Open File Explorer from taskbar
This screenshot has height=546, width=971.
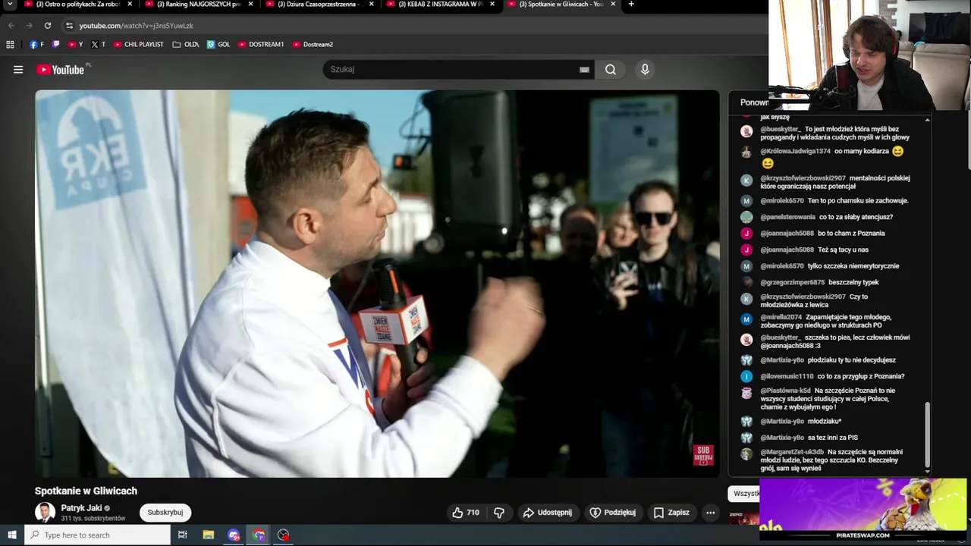(209, 535)
